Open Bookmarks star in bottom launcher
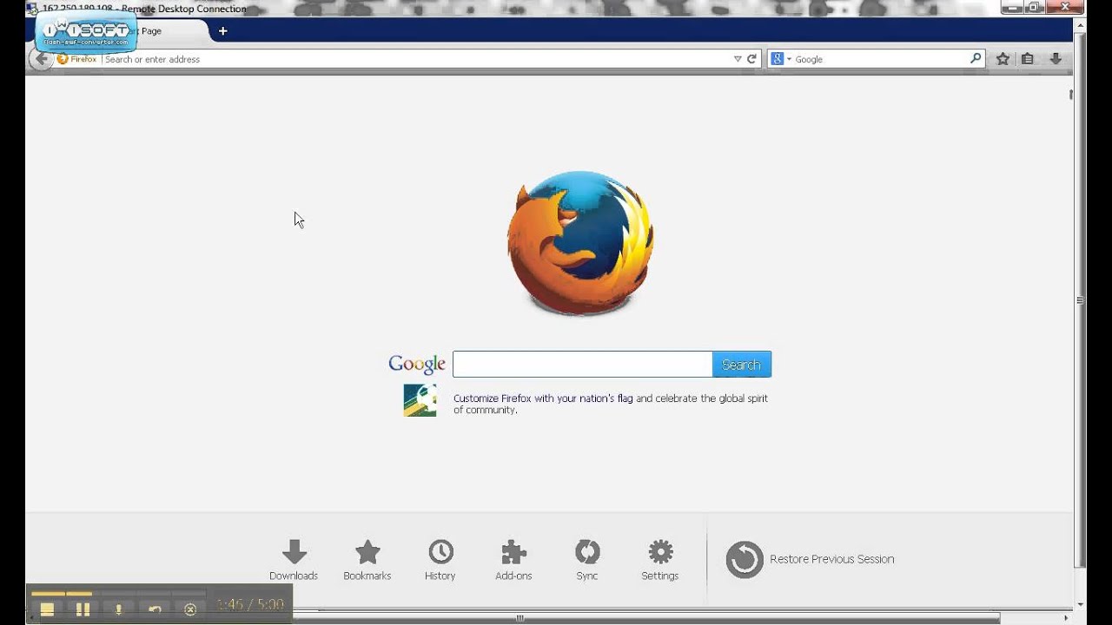The height and width of the screenshot is (625, 1112). 367,560
